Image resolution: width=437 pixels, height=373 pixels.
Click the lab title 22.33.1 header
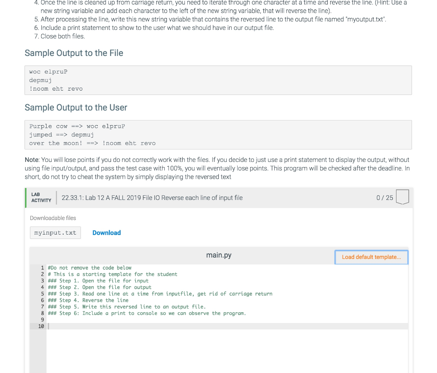[x=152, y=197]
